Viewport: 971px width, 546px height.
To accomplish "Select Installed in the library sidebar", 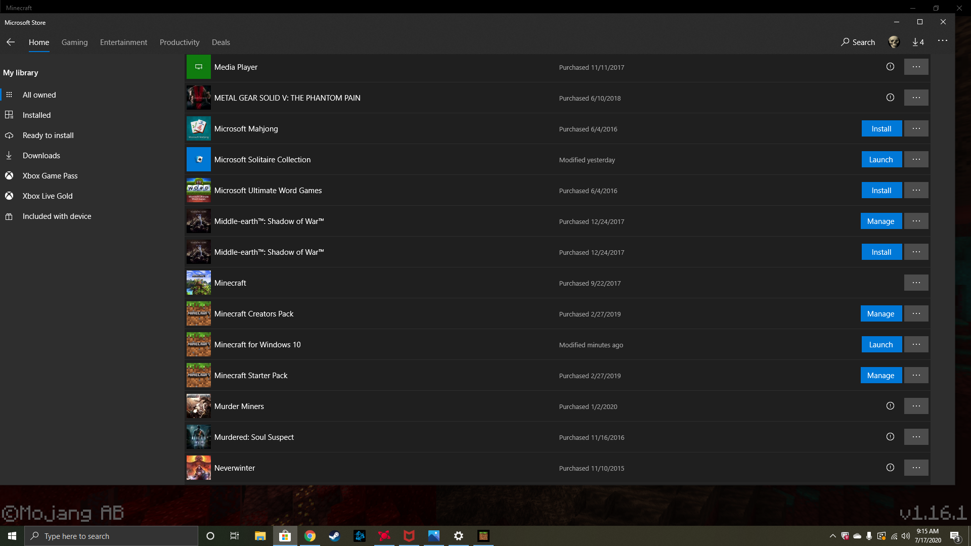I will coord(91,115).
